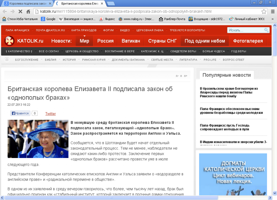Open the Фотогалерея section

248,41
